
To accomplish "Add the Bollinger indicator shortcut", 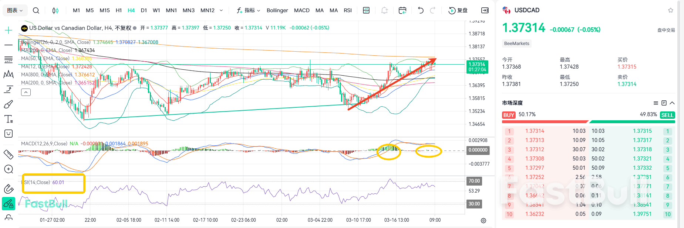I will [277, 10].
